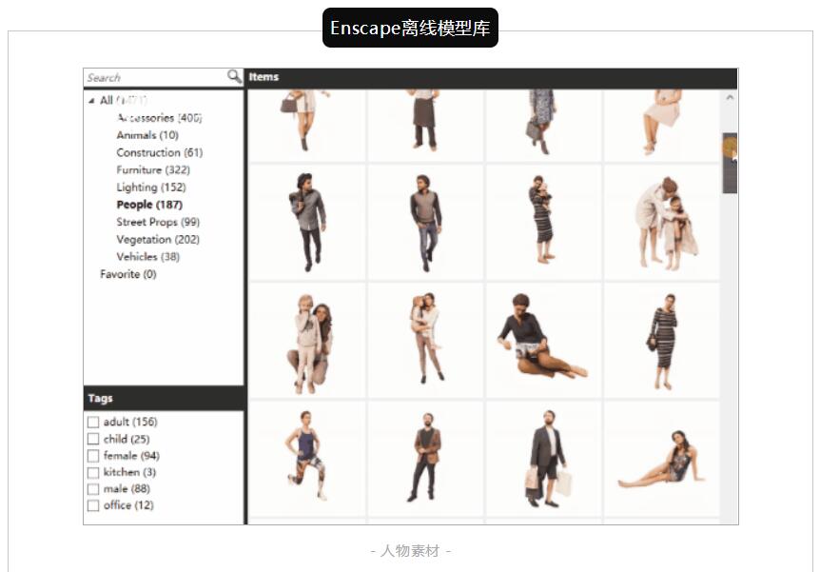Screen dimensions: 820x572
Task: Select the Accessories (400) category
Action: click(160, 118)
